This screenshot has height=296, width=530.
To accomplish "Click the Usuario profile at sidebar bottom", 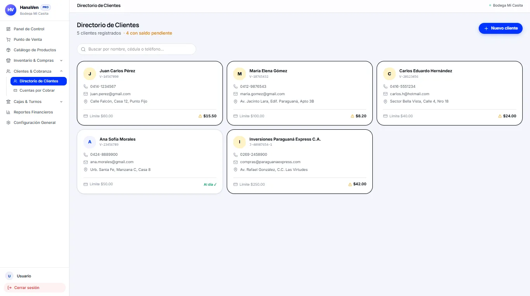I will point(35,276).
